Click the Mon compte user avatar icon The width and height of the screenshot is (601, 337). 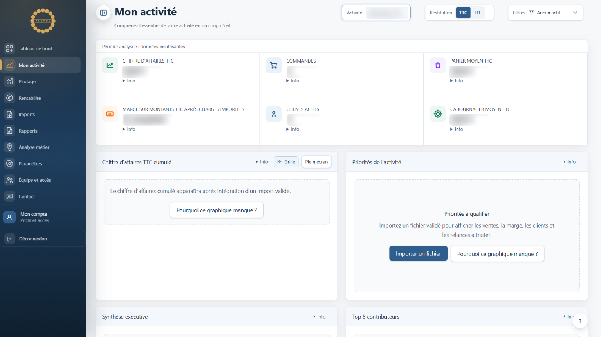pos(9,217)
